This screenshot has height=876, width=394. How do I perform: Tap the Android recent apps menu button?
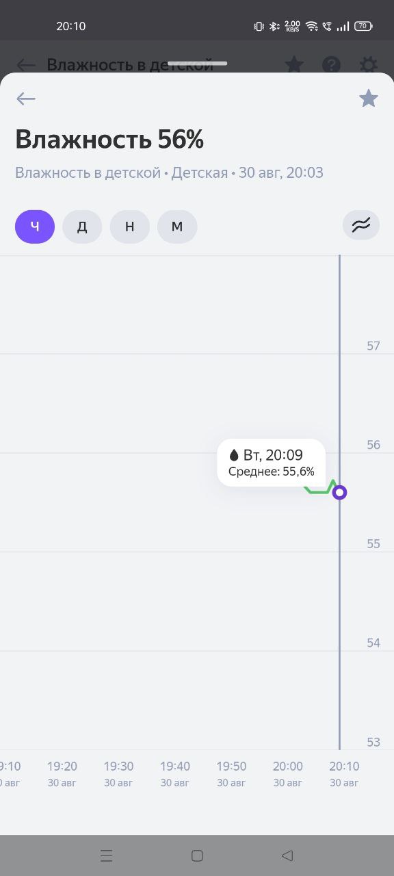click(106, 855)
